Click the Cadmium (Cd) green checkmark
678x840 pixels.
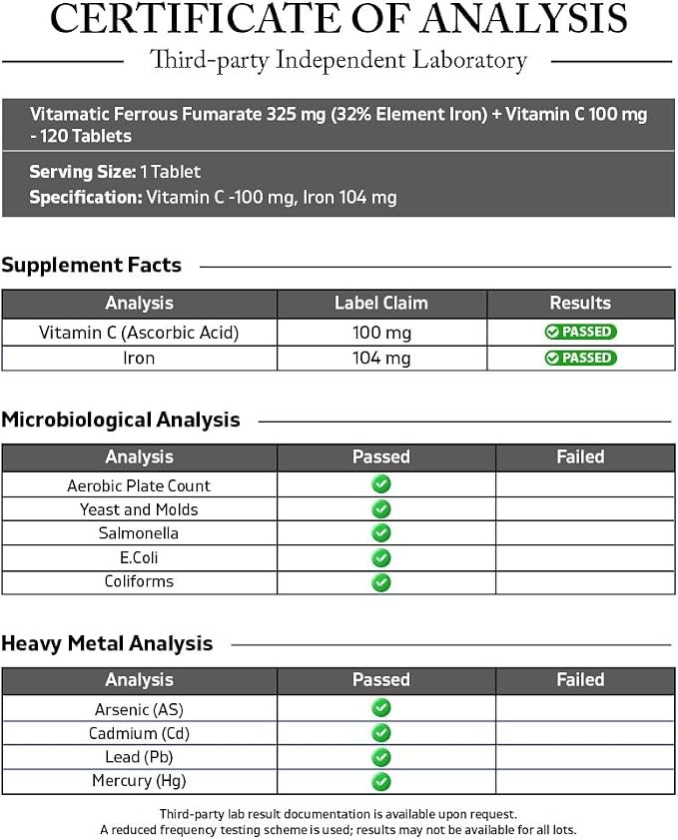pos(381,732)
